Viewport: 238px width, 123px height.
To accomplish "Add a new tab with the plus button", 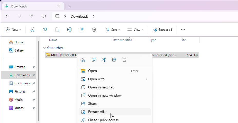I will [x=70, y=6].
